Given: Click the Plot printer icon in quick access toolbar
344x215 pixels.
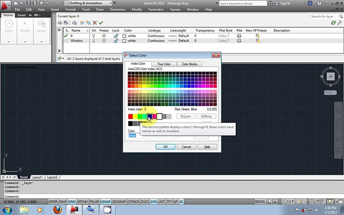Looking at the screenshot, I should click(x=42, y=3).
